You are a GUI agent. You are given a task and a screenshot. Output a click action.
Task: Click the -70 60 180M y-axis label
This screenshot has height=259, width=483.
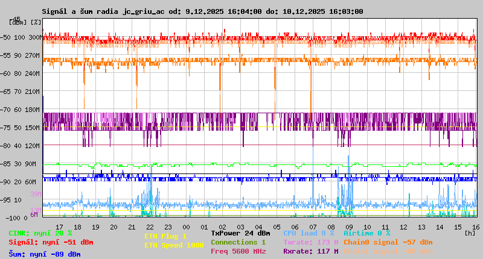(25, 110)
